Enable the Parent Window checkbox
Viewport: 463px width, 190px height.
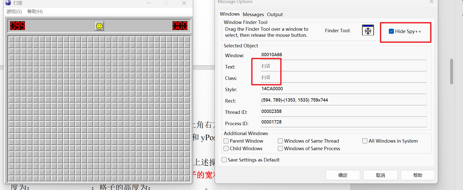(x=226, y=141)
